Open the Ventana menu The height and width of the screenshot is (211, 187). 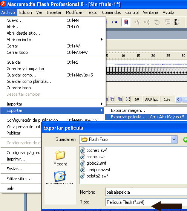coord(150,12)
